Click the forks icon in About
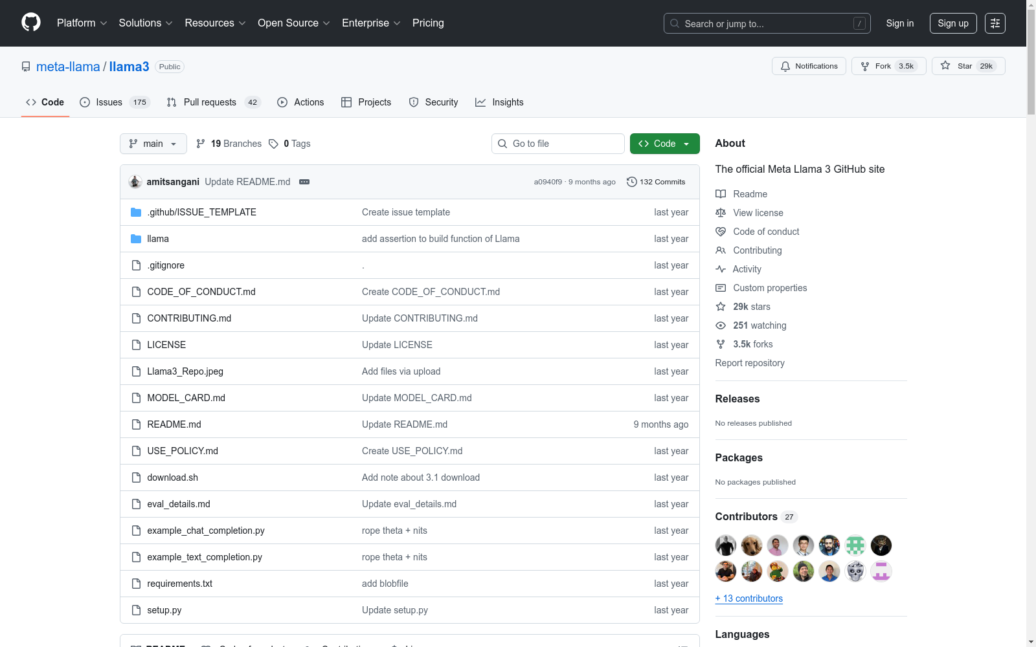The height and width of the screenshot is (647, 1036). pyautogui.click(x=721, y=344)
